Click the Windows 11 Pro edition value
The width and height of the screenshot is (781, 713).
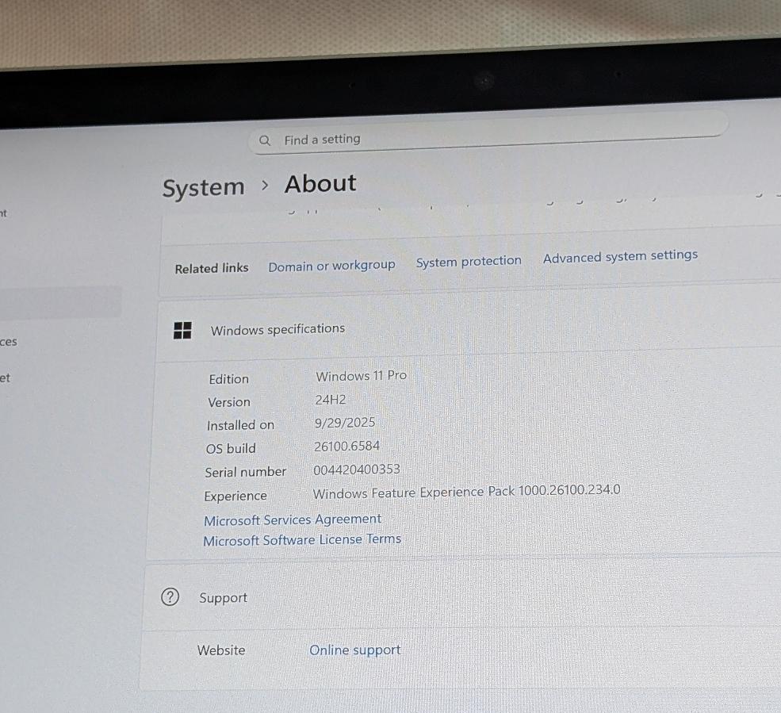(361, 376)
